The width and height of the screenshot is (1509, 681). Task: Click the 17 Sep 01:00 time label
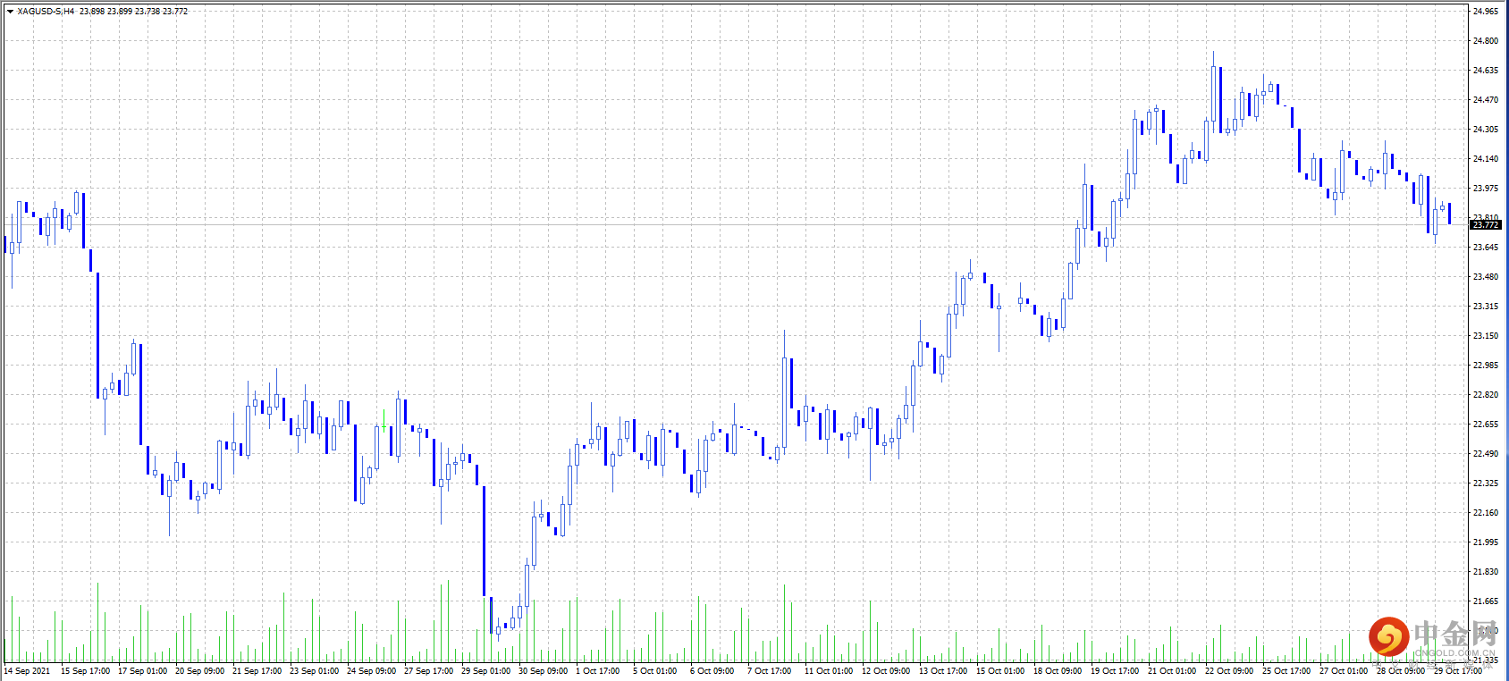[x=143, y=671]
